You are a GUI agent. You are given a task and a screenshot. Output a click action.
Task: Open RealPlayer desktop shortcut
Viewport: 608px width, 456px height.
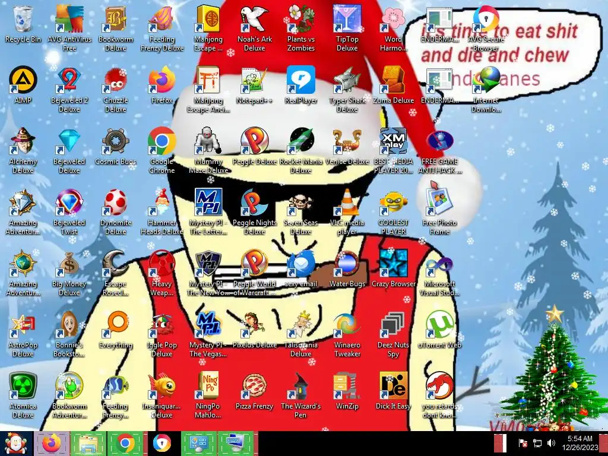click(x=301, y=85)
